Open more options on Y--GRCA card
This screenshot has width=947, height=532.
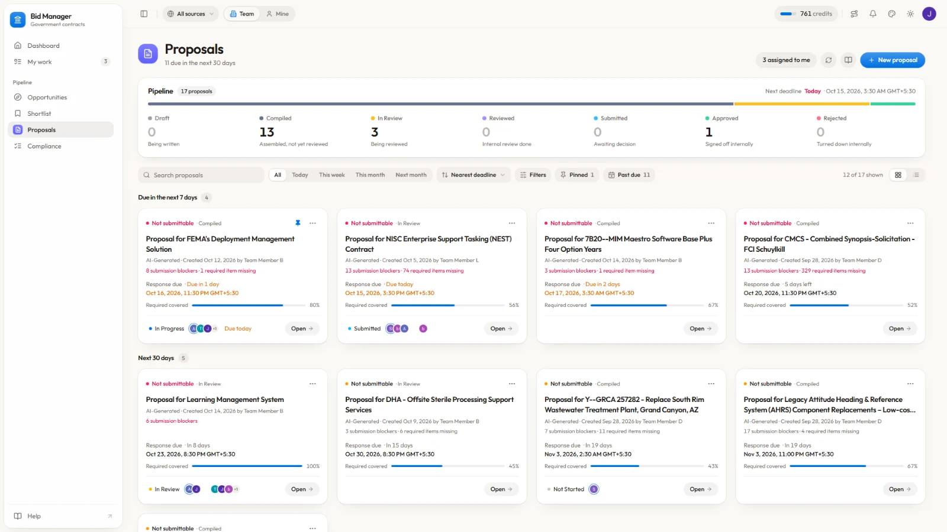point(711,384)
